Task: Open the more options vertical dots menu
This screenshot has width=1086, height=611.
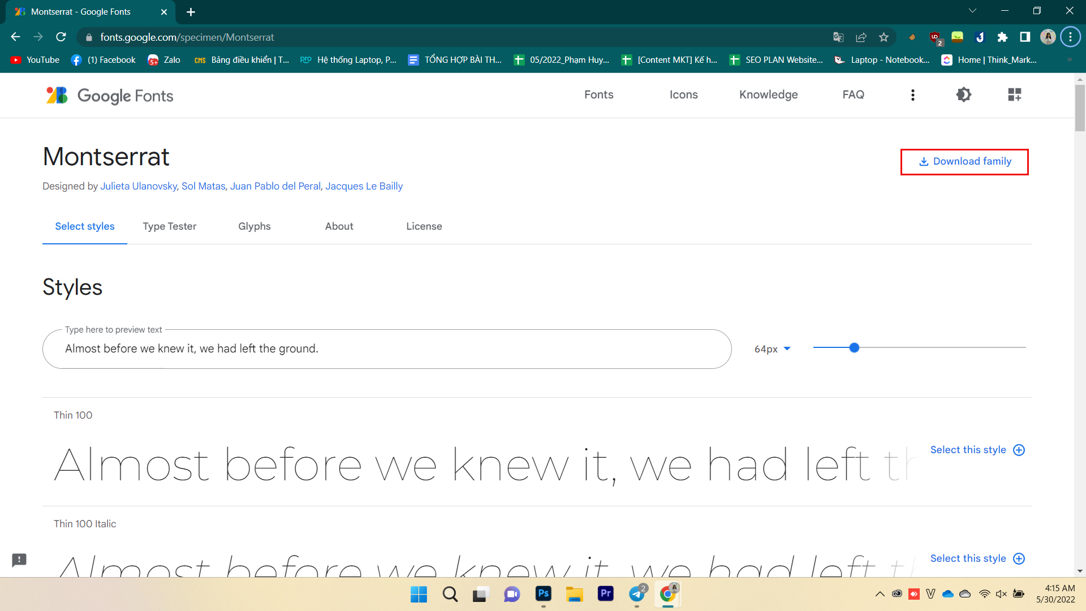Action: 912,95
